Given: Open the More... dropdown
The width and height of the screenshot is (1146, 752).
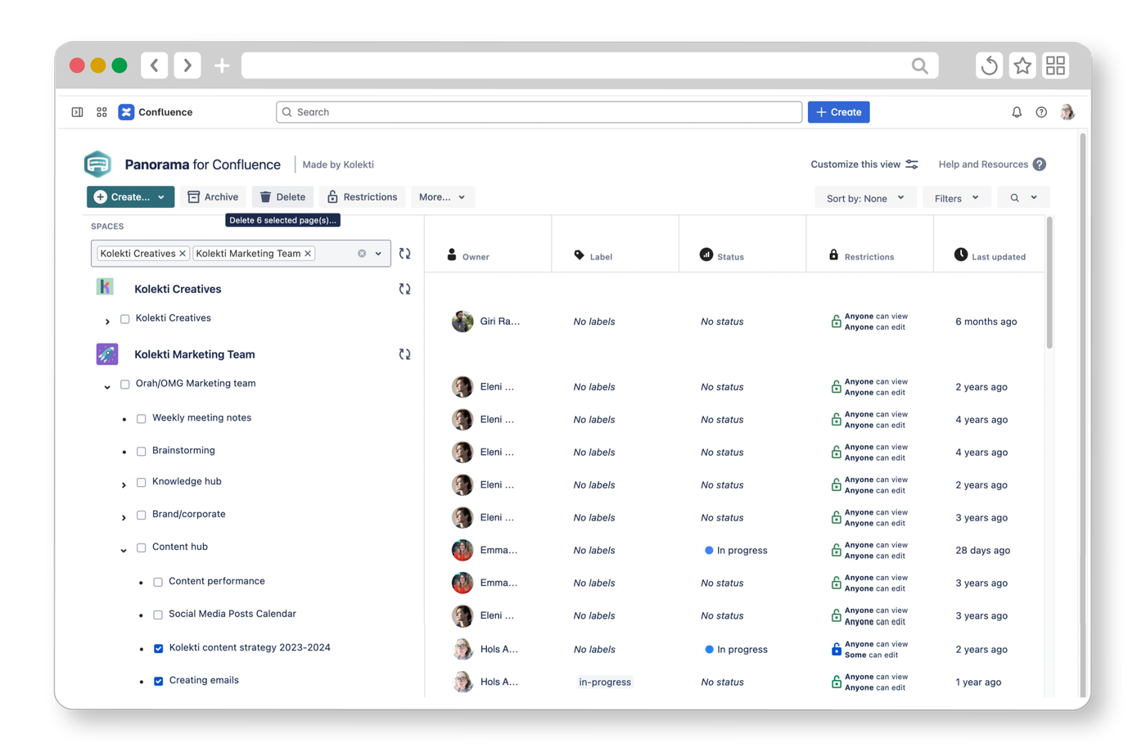Looking at the screenshot, I should [x=442, y=197].
